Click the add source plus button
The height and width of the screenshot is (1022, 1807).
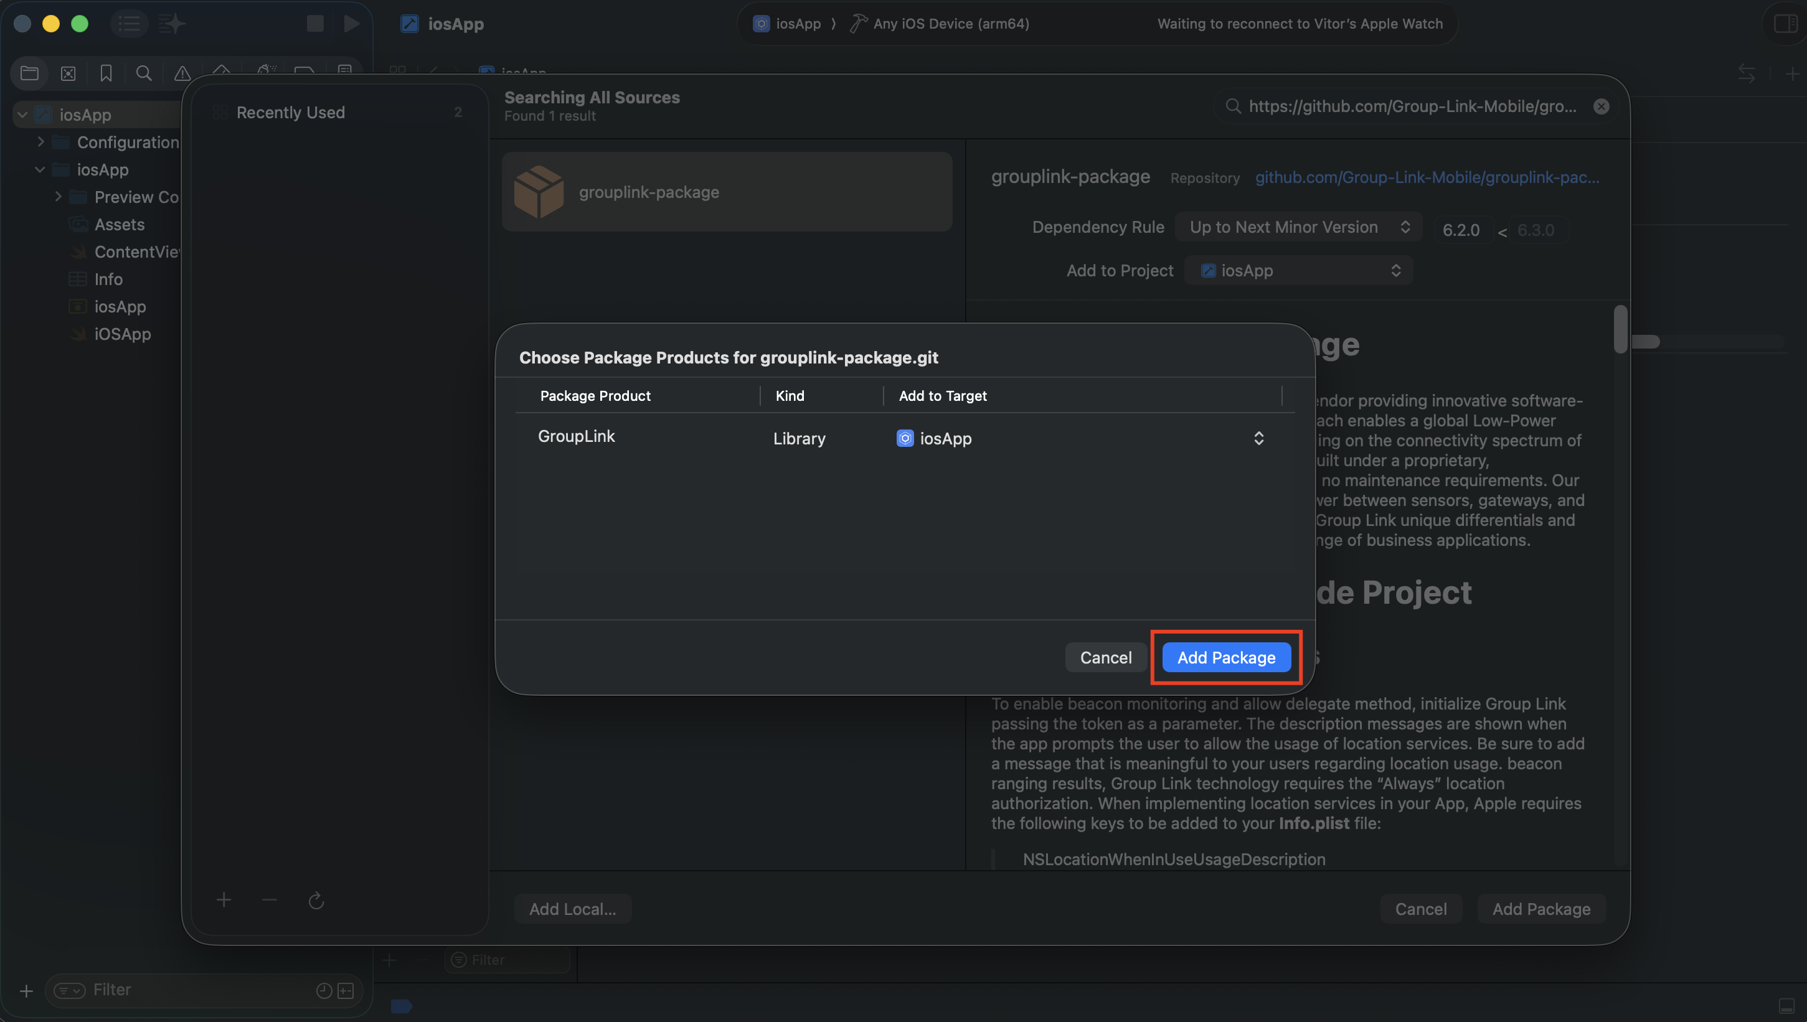click(224, 900)
